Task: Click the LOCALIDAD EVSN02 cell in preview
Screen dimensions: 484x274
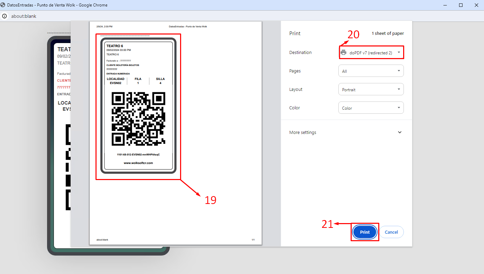Action: click(116, 81)
